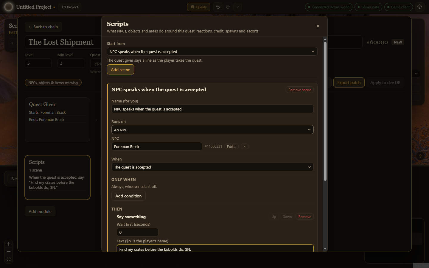The height and width of the screenshot is (268, 429).
Task: Click the Game client status pill
Action: (398, 7)
